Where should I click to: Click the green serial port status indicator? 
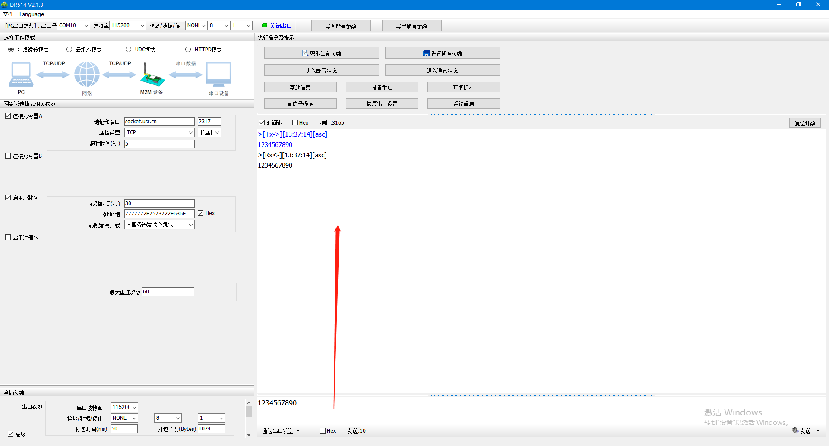[265, 25]
